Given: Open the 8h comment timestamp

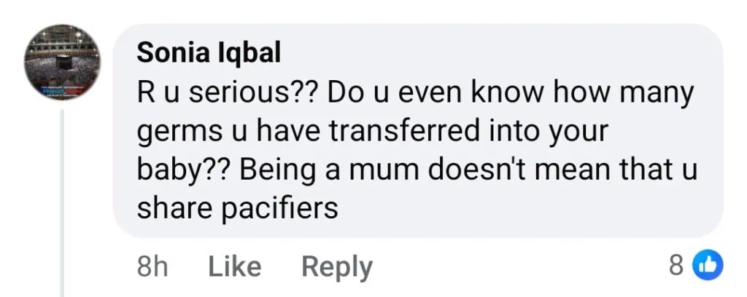Looking at the screenshot, I should click(x=152, y=267).
